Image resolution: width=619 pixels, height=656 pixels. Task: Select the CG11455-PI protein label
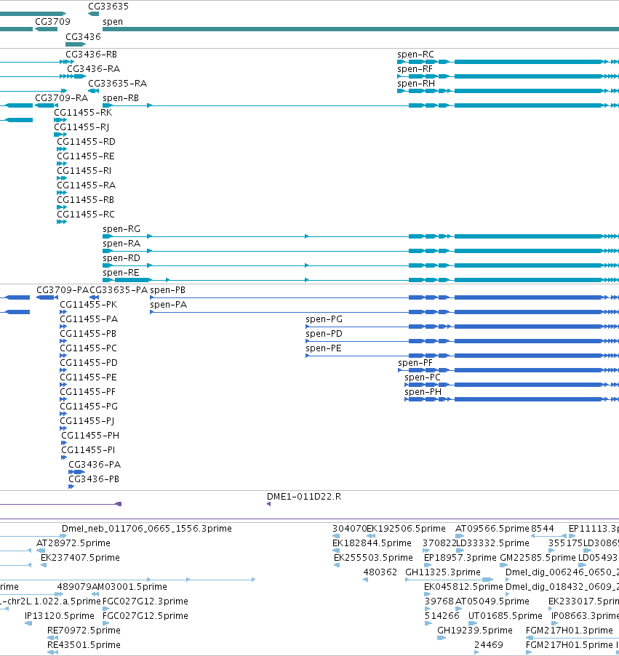[88, 450]
